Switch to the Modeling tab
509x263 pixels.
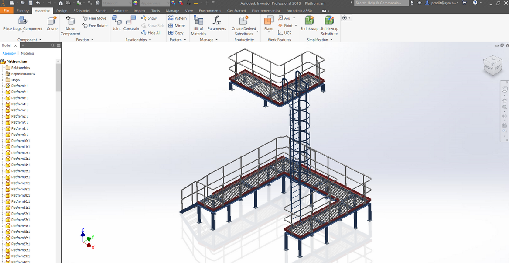pyautogui.click(x=27, y=53)
